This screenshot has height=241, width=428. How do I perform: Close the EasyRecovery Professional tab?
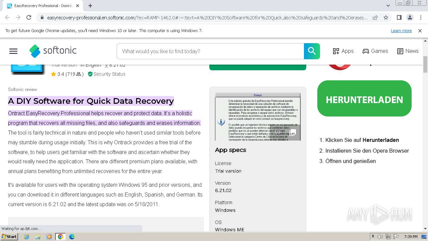coord(78,6)
